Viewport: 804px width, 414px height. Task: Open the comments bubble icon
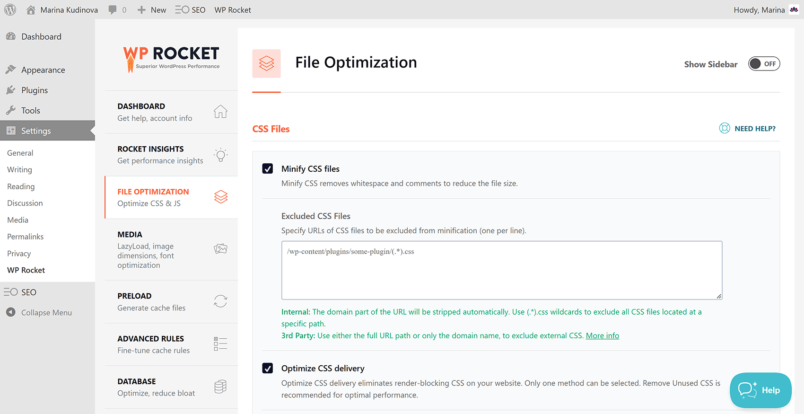(x=113, y=10)
